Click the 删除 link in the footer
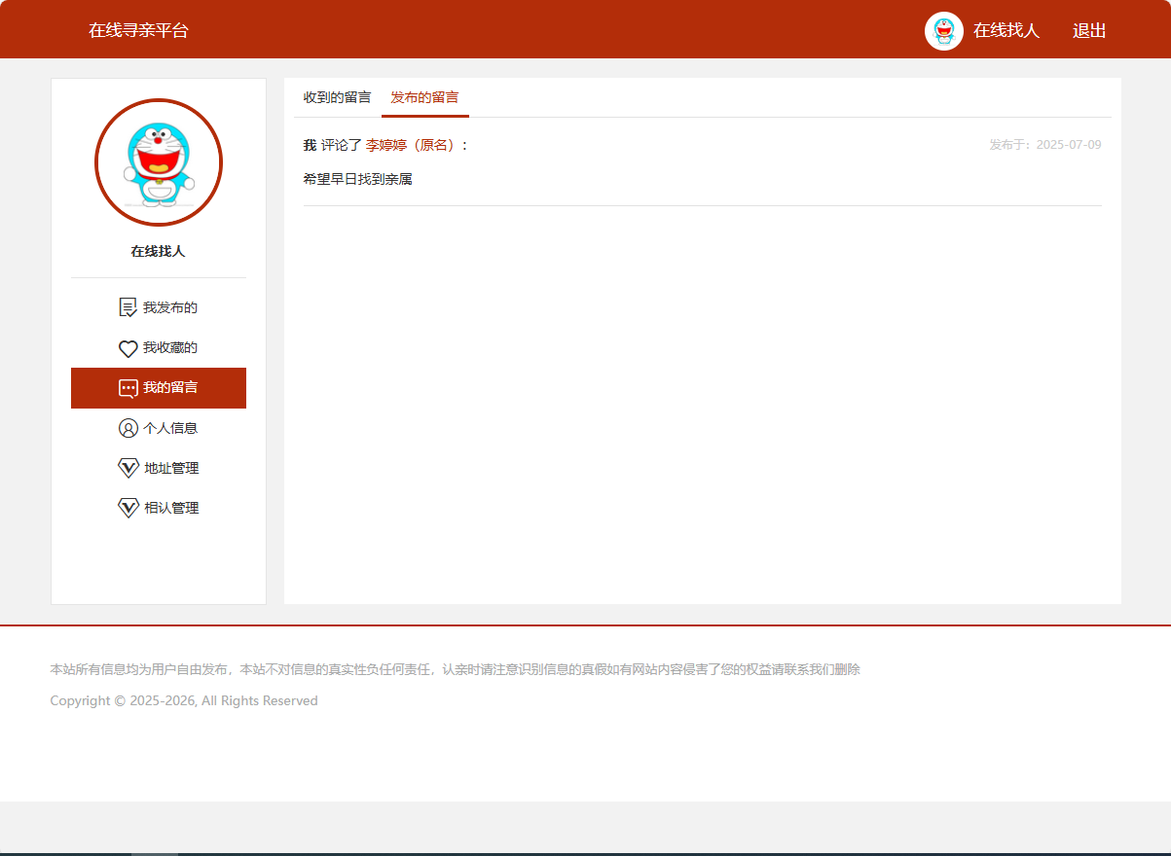Image resolution: width=1171 pixels, height=856 pixels. click(x=850, y=669)
